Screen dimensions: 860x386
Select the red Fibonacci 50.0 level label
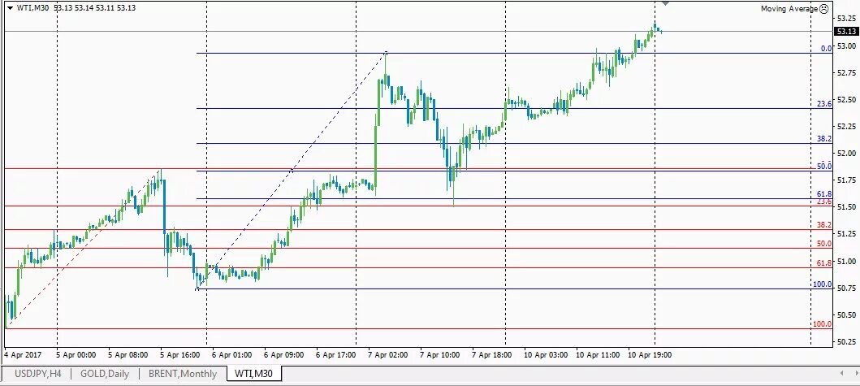[824, 243]
